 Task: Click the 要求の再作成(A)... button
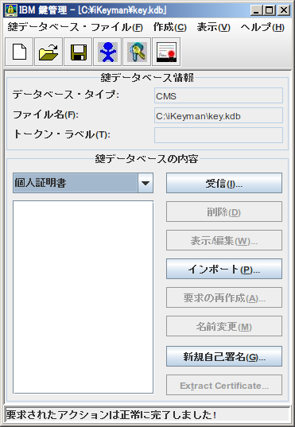[224, 297]
